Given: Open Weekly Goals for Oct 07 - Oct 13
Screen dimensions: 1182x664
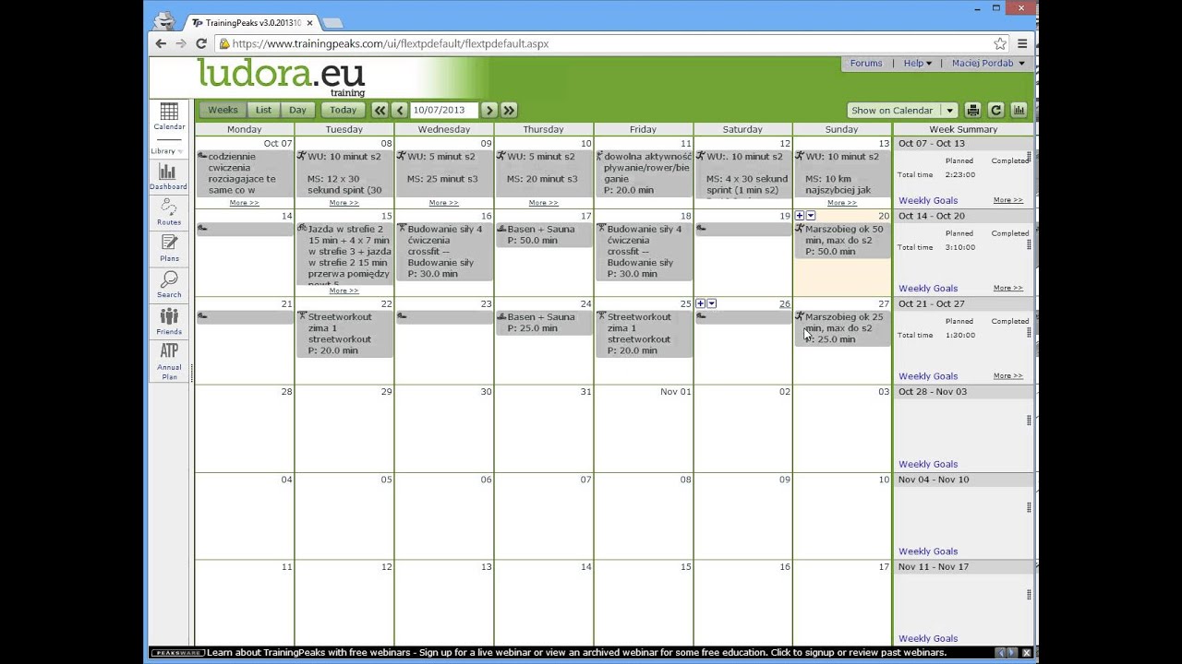Looking at the screenshot, I should click(x=928, y=200).
